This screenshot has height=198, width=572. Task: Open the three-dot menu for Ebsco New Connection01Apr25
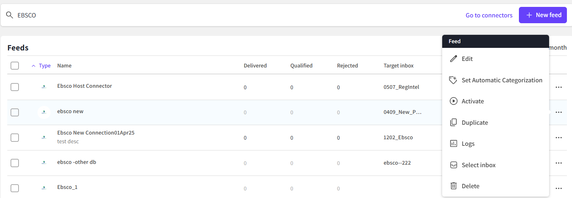[x=559, y=138]
